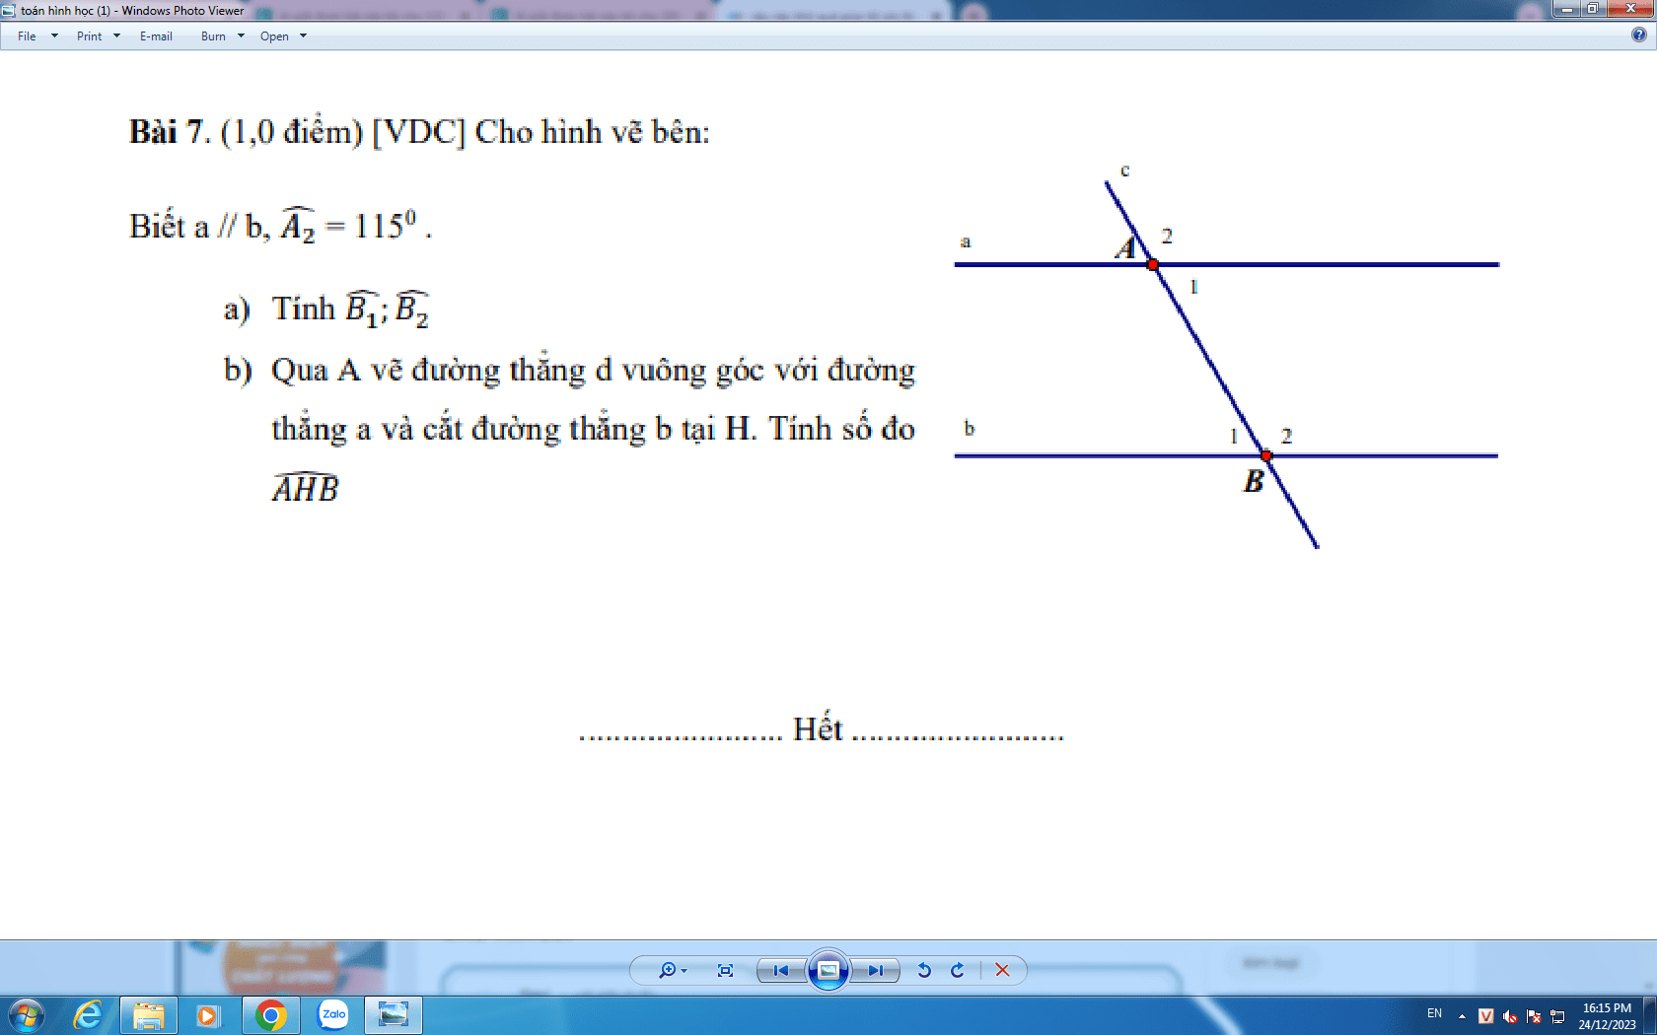
Task: Open the Open menu
Action: (x=283, y=36)
